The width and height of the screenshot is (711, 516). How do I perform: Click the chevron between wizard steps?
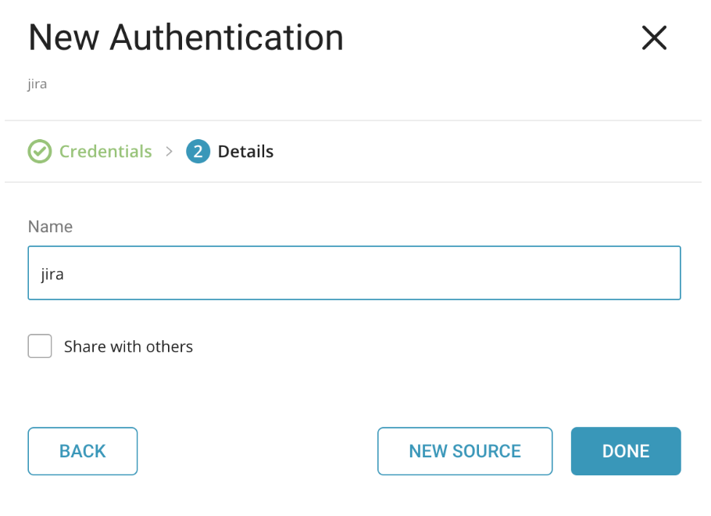(x=169, y=151)
